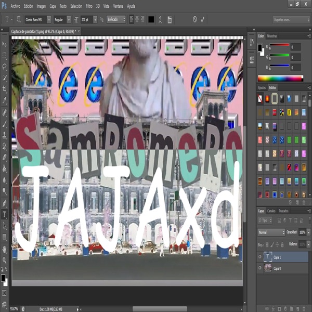Select the Brush tool
The width and height of the screenshot is (312, 312).
point(4,124)
